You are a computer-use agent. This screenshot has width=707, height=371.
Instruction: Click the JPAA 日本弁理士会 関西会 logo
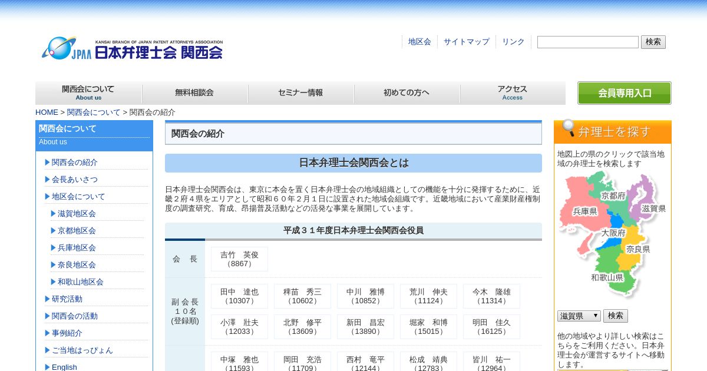pos(132,48)
